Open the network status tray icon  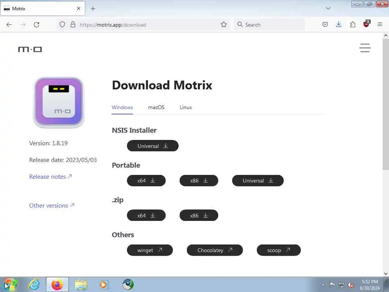click(x=342, y=285)
